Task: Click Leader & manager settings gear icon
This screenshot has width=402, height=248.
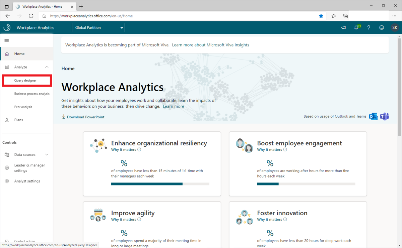Action: 7,168
